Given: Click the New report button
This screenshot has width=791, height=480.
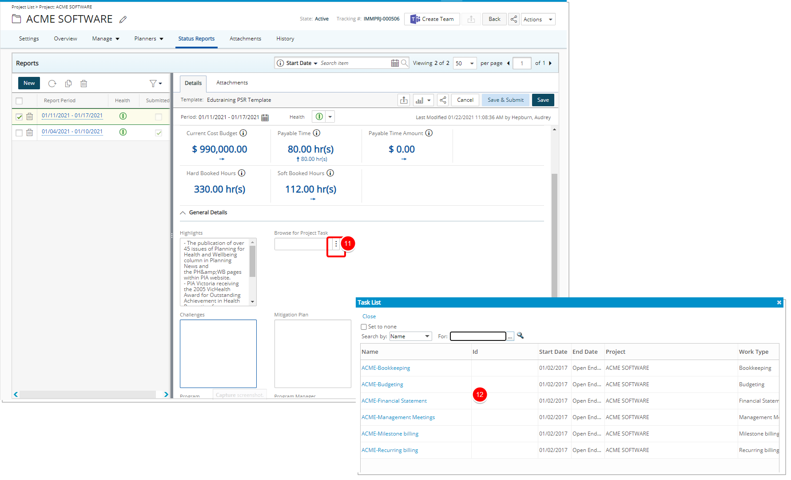Looking at the screenshot, I should click(x=29, y=83).
